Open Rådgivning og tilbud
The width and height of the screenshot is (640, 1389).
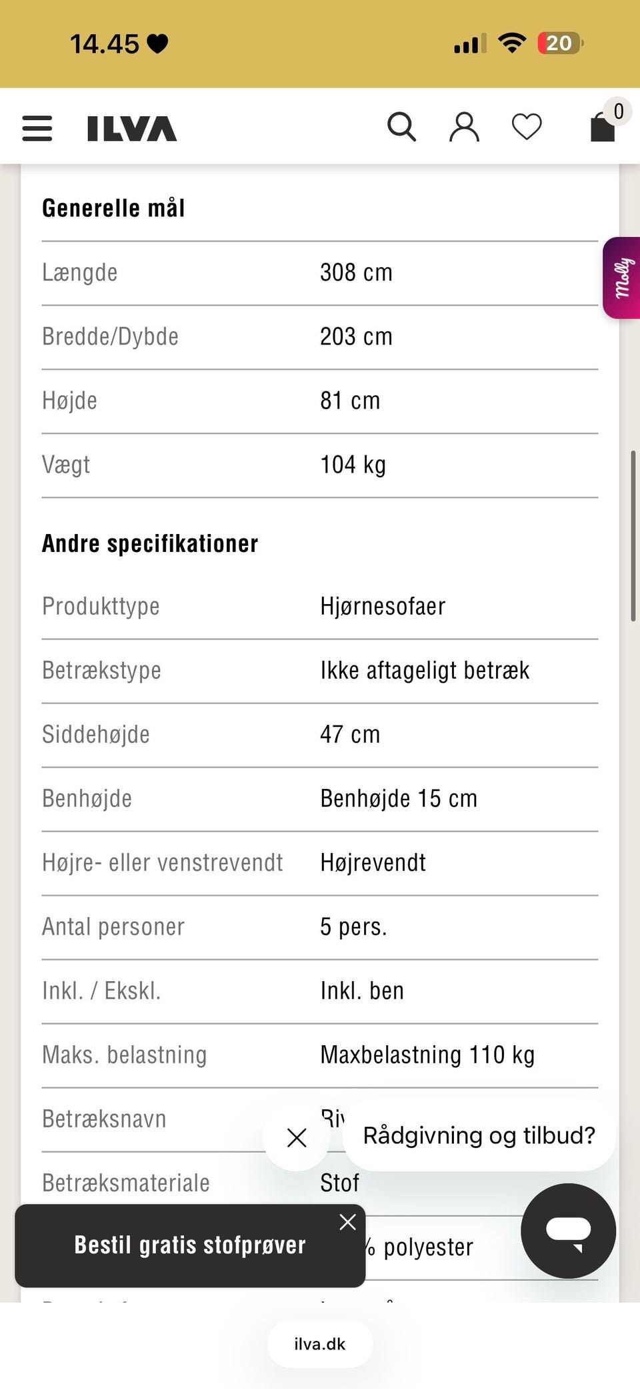click(479, 1135)
